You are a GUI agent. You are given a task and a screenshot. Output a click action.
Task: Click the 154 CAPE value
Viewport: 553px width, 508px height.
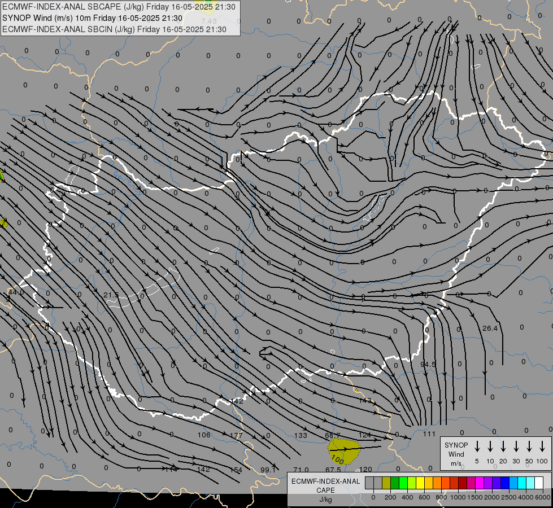coord(236,470)
